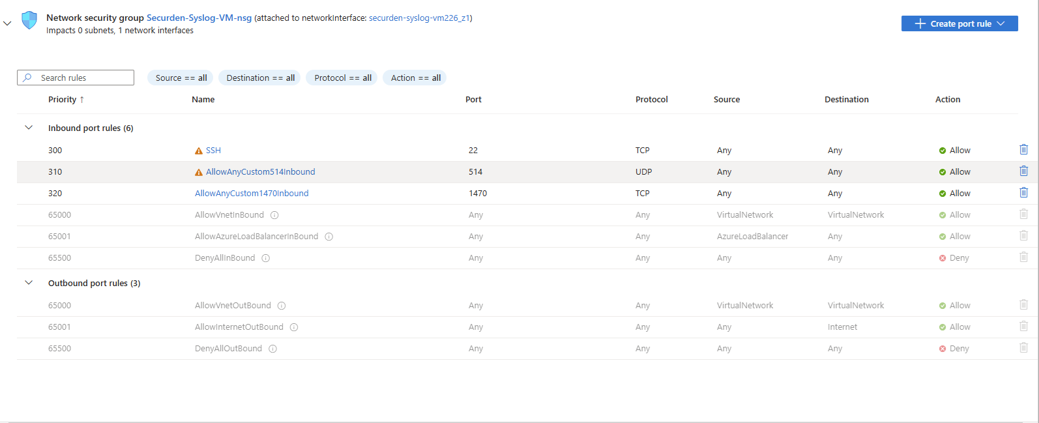
Task: Click port value 514
Action: (476, 172)
